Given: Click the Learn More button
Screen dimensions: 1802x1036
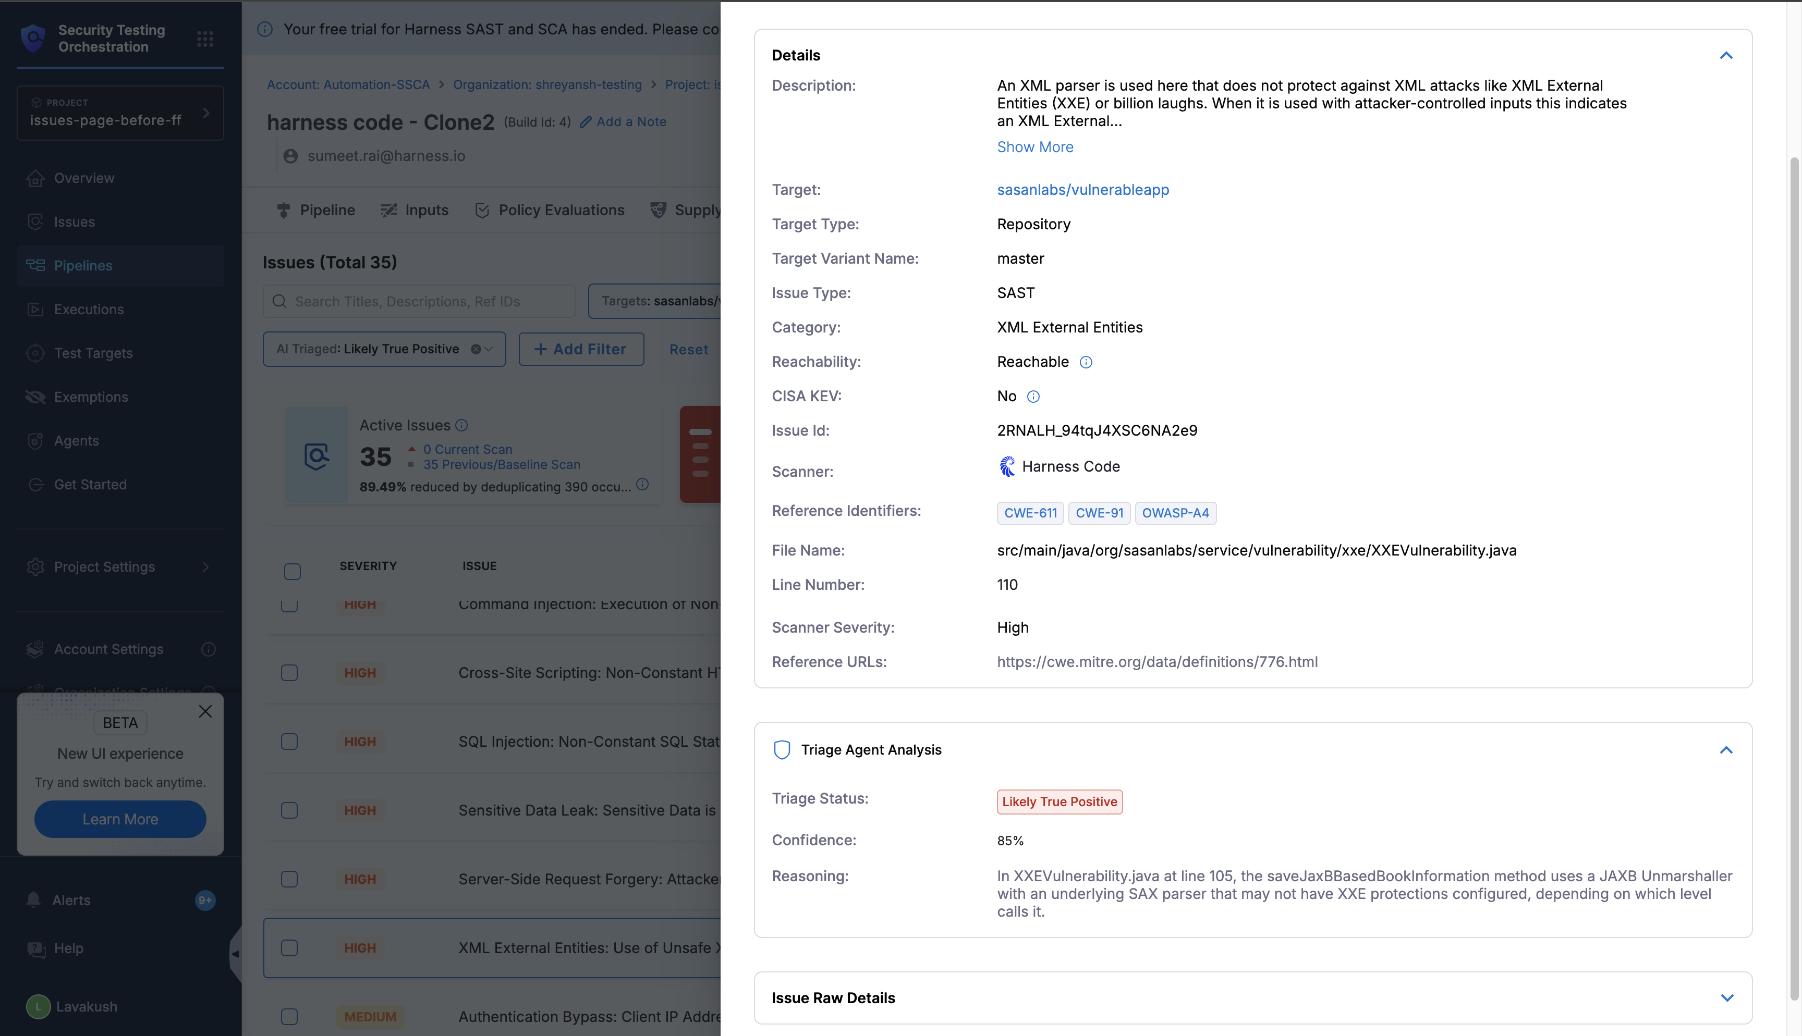Looking at the screenshot, I should (x=120, y=819).
